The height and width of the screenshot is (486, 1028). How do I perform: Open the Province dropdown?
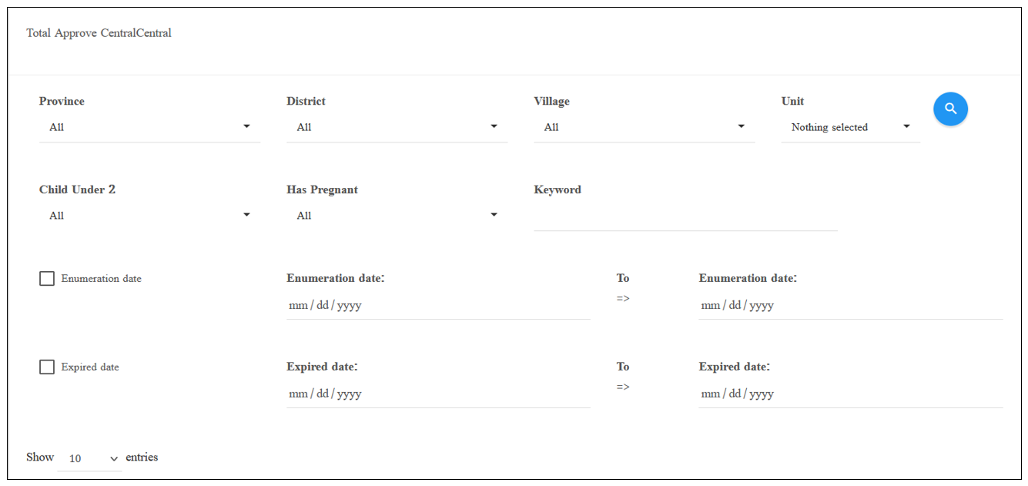pyautogui.click(x=149, y=127)
